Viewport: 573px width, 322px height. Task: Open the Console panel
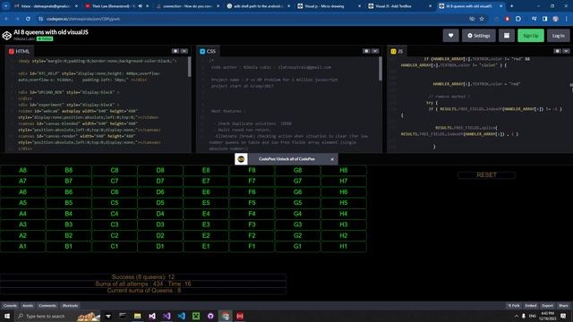tap(10, 306)
